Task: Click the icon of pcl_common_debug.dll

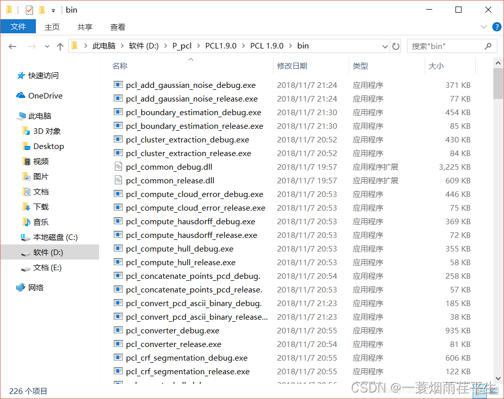Action: click(118, 166)
